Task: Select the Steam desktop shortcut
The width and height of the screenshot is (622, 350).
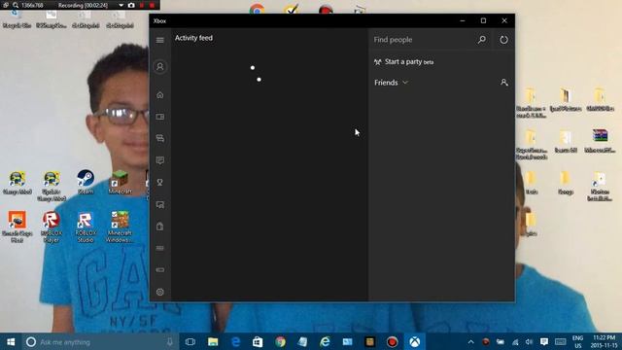Action: [x=86, y=182]
